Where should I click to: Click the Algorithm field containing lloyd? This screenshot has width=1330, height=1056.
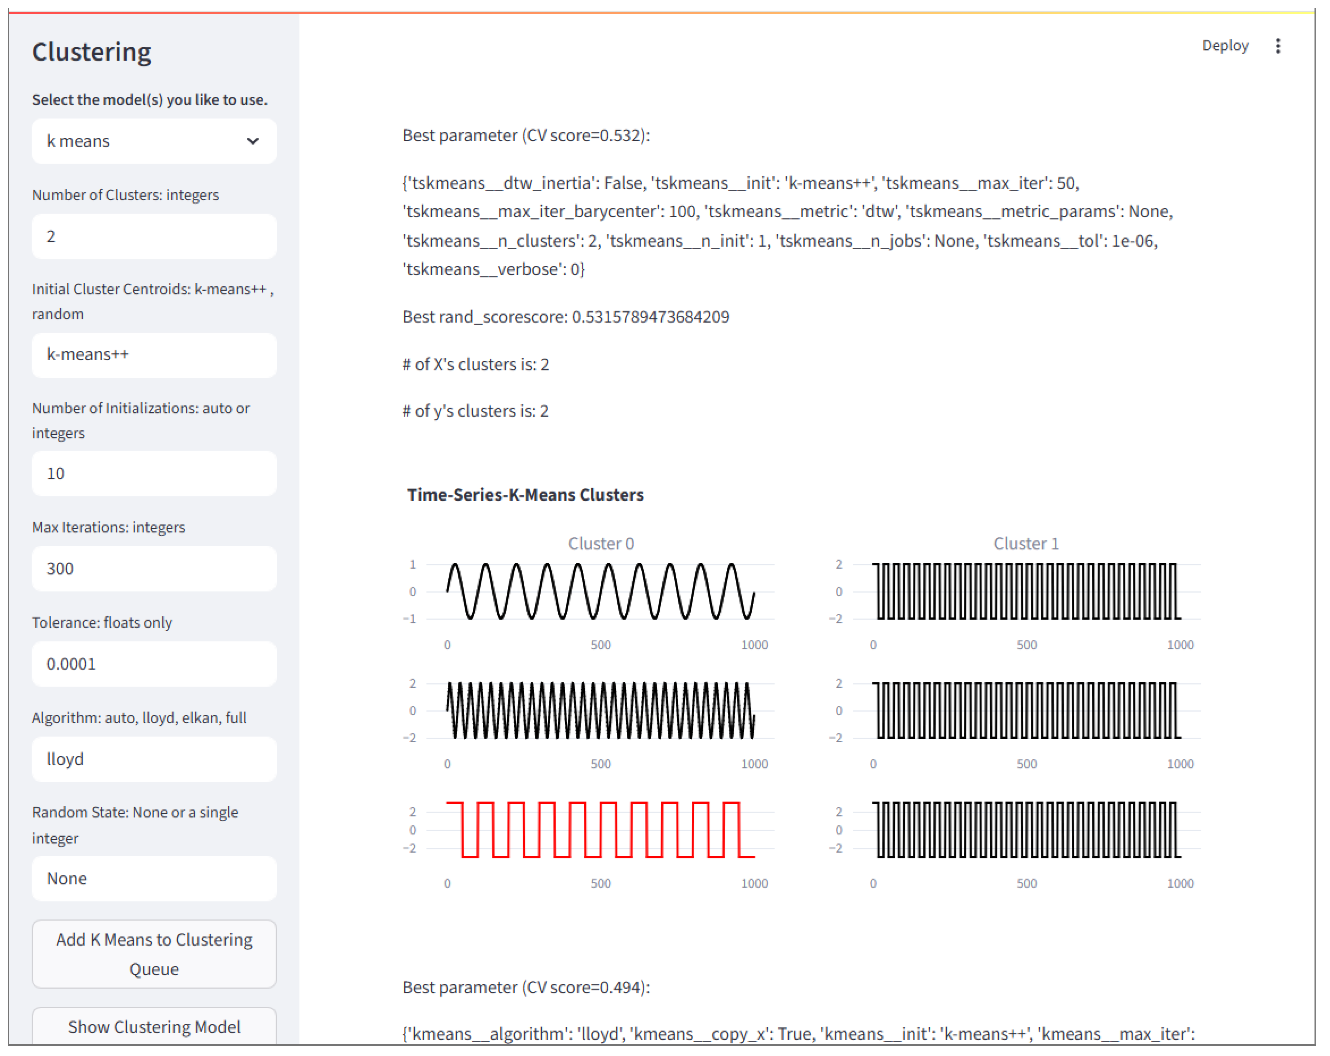pos(154,759)
